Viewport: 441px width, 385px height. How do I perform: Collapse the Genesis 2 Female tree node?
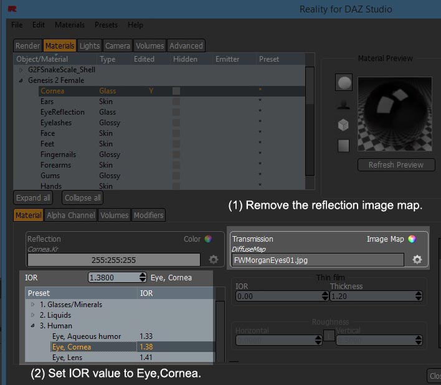21,80
